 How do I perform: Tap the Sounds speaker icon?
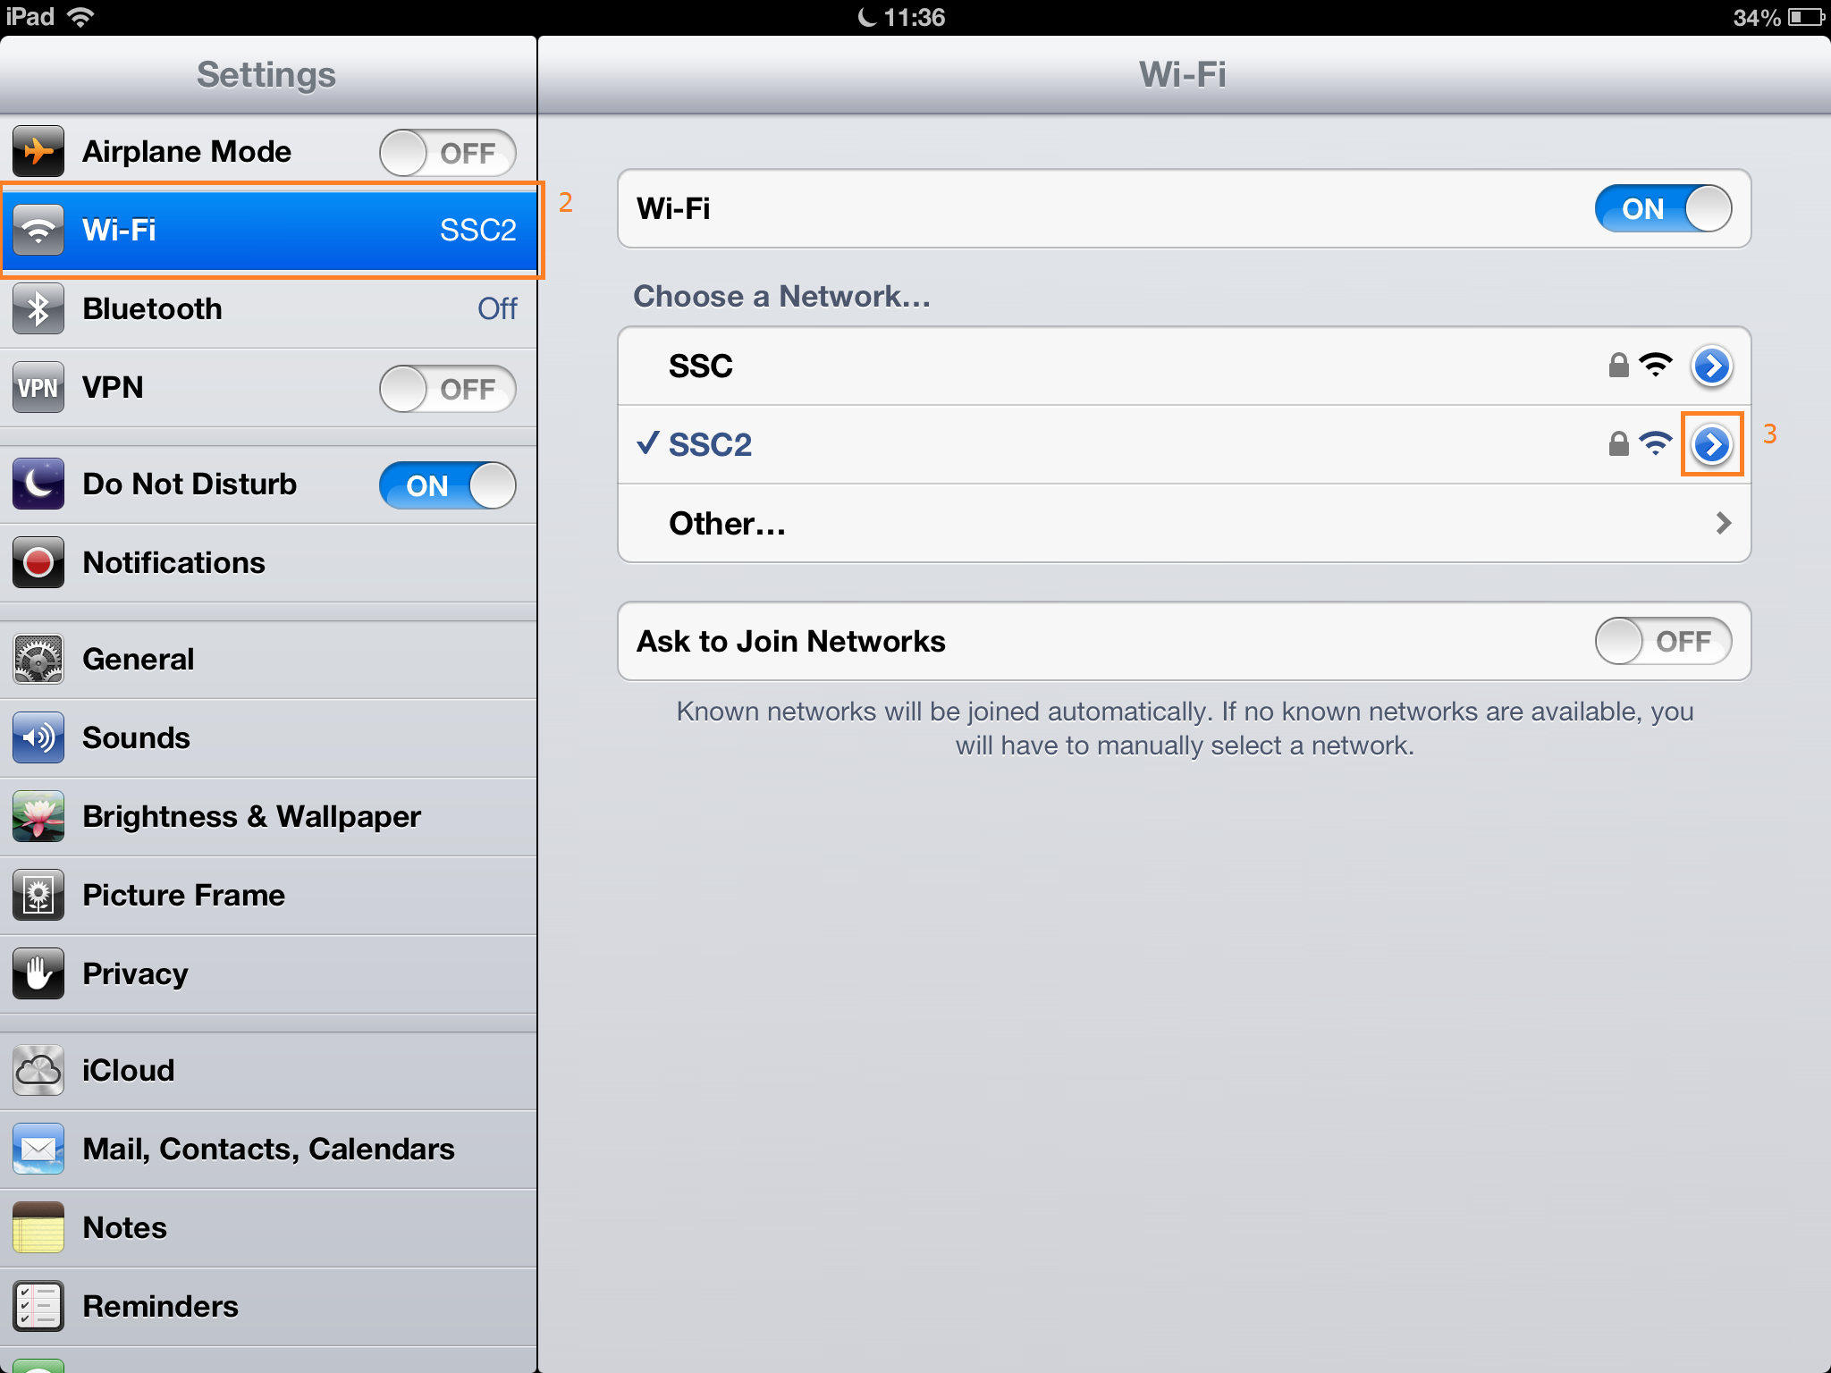(38, 737)
